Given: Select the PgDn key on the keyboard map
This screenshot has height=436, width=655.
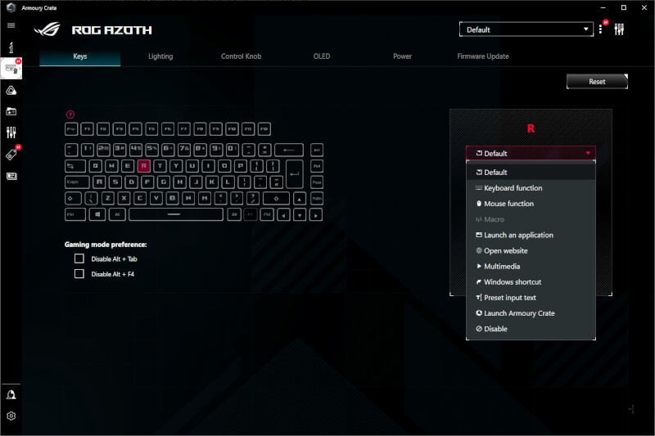Looking at the screenshot, I should click(x=317, y=199).
